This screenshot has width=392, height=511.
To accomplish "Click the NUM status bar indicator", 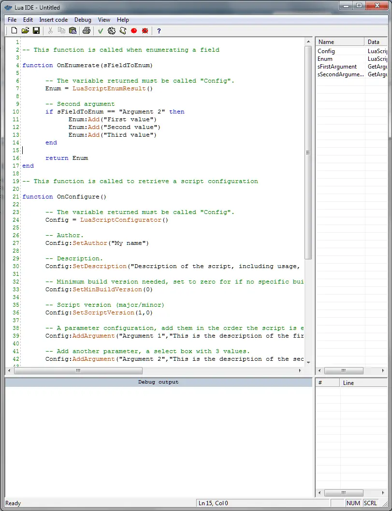I will coord(353,503).
